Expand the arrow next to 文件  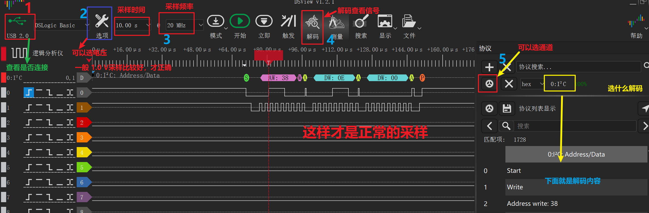[419, 28]
